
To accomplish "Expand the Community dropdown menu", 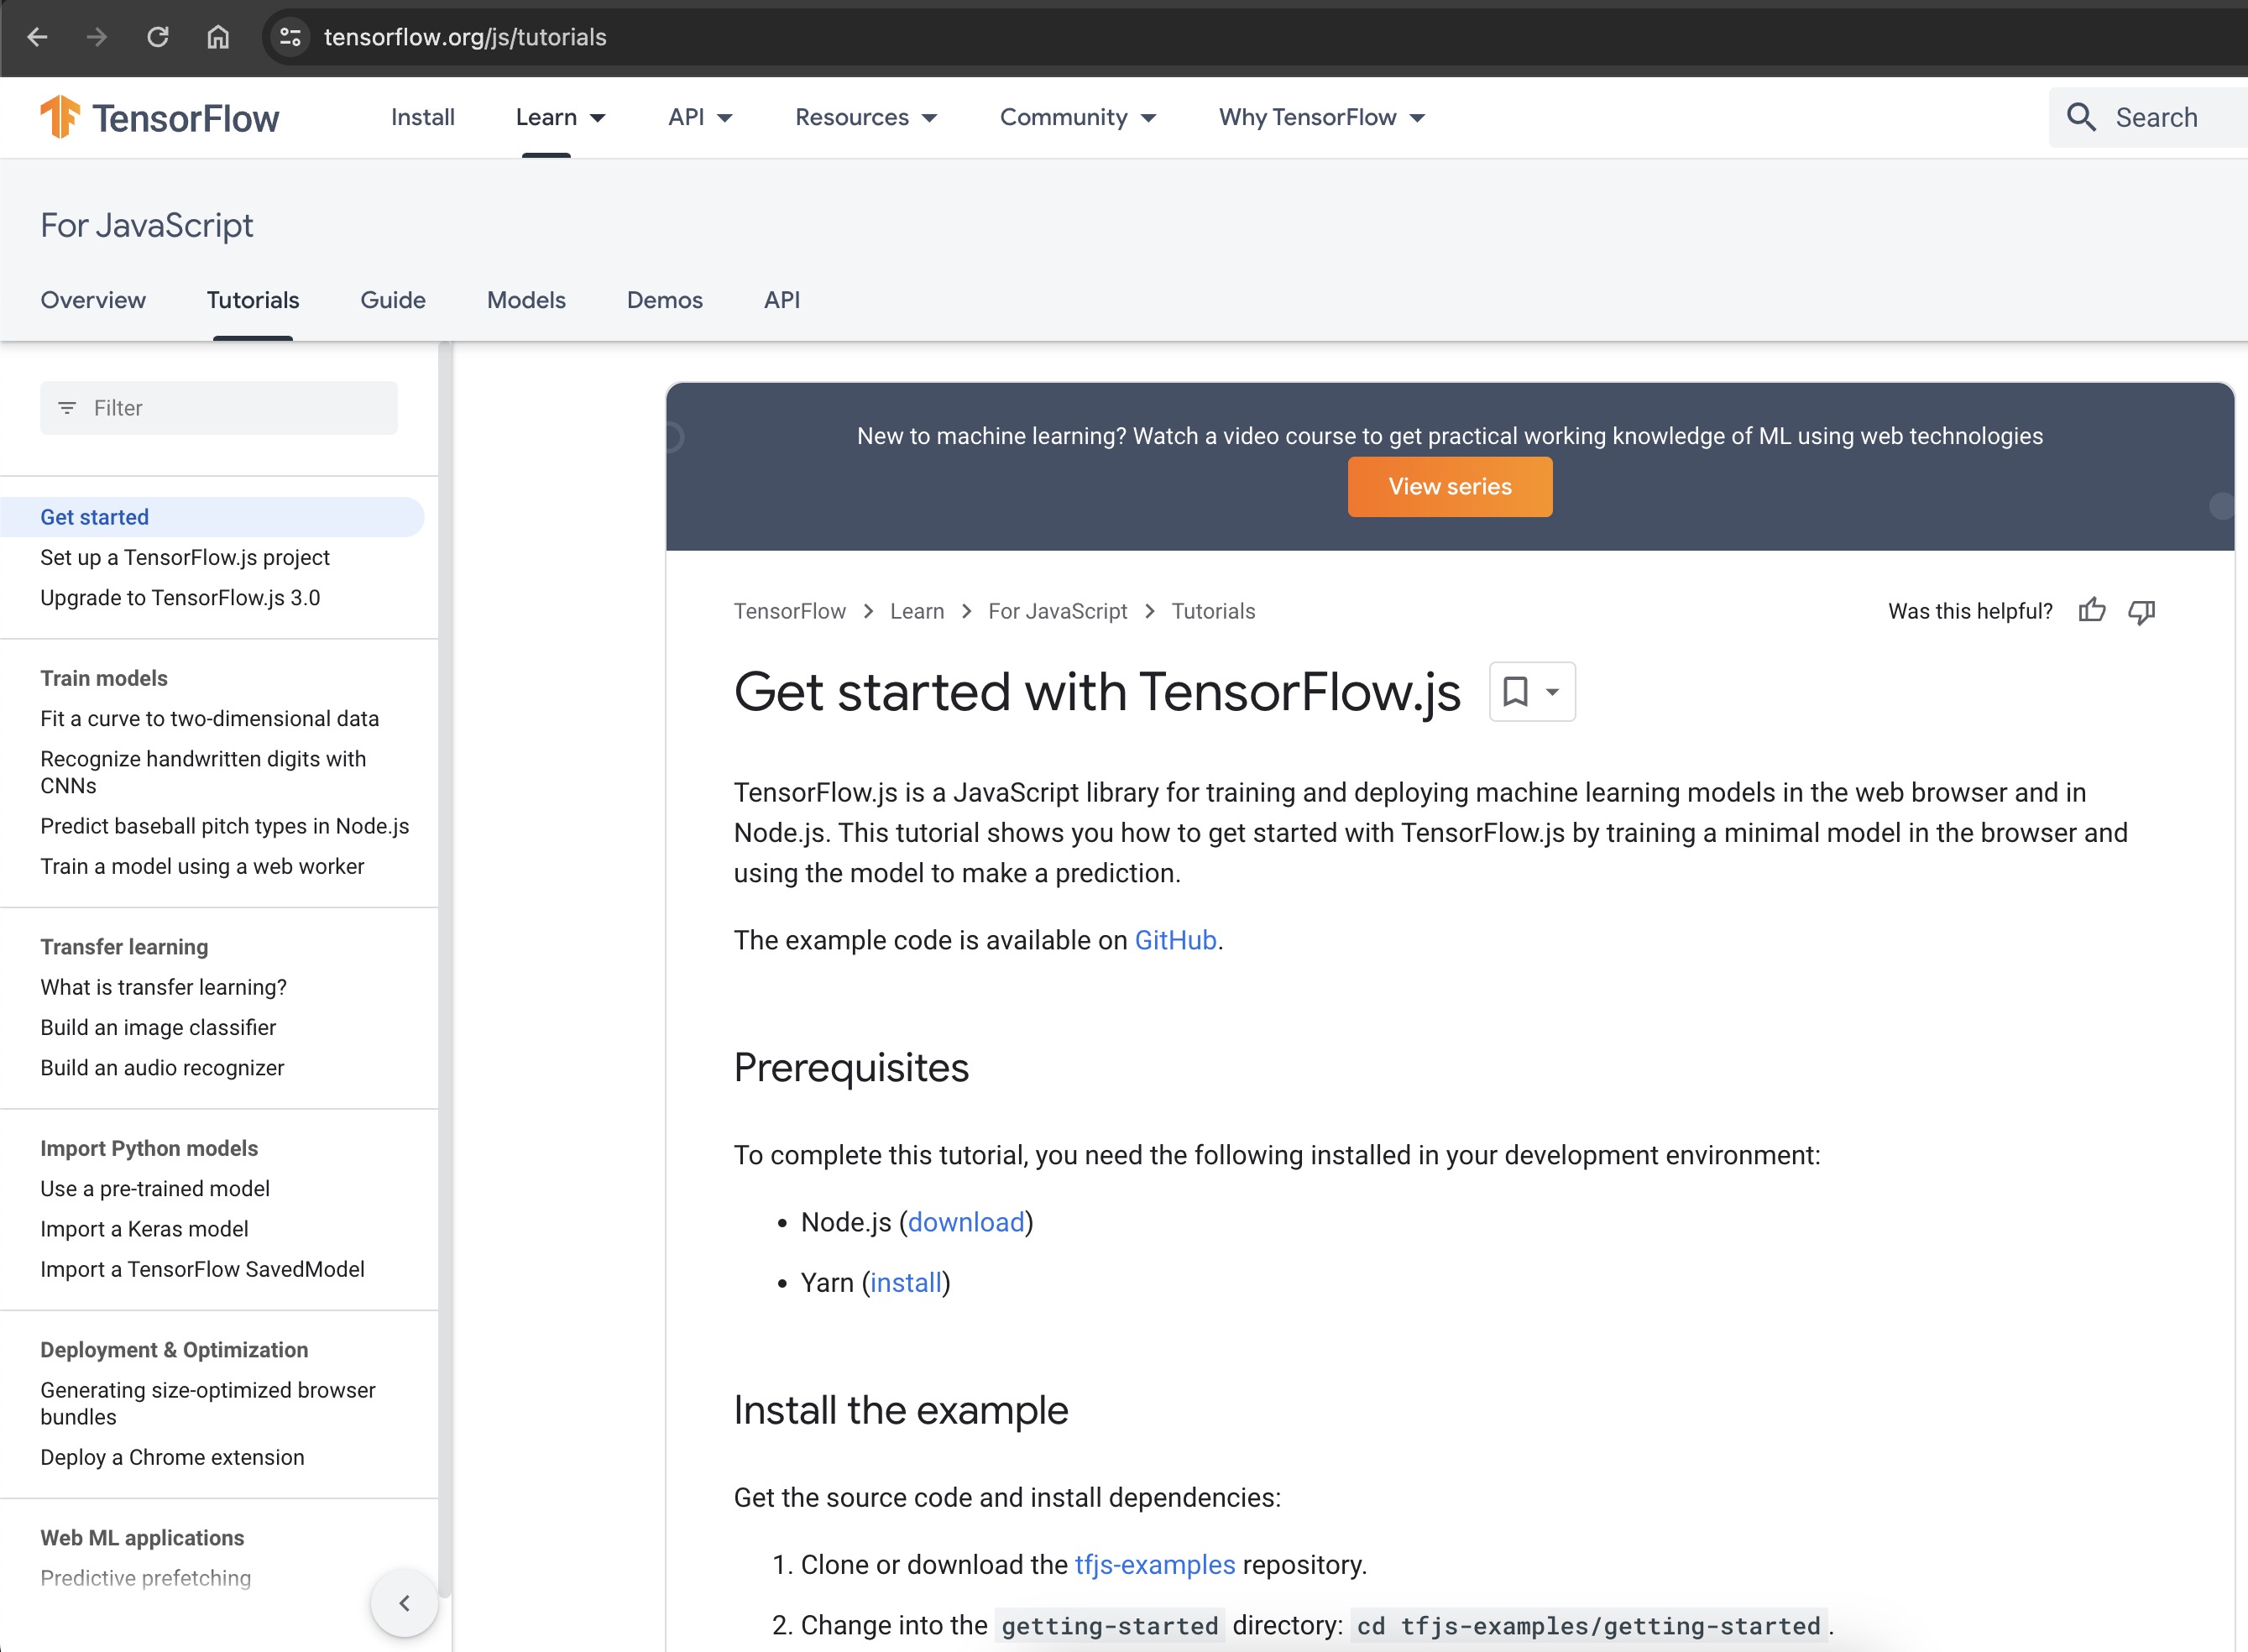I will pos(1078,117).
